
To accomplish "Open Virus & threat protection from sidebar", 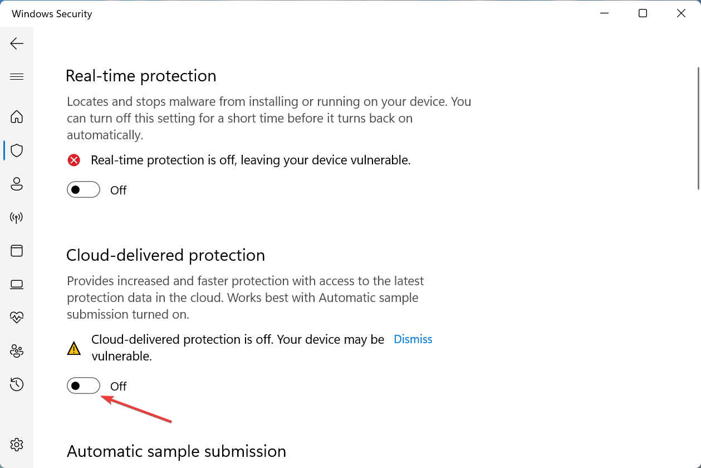I will (x=17, y=150).
